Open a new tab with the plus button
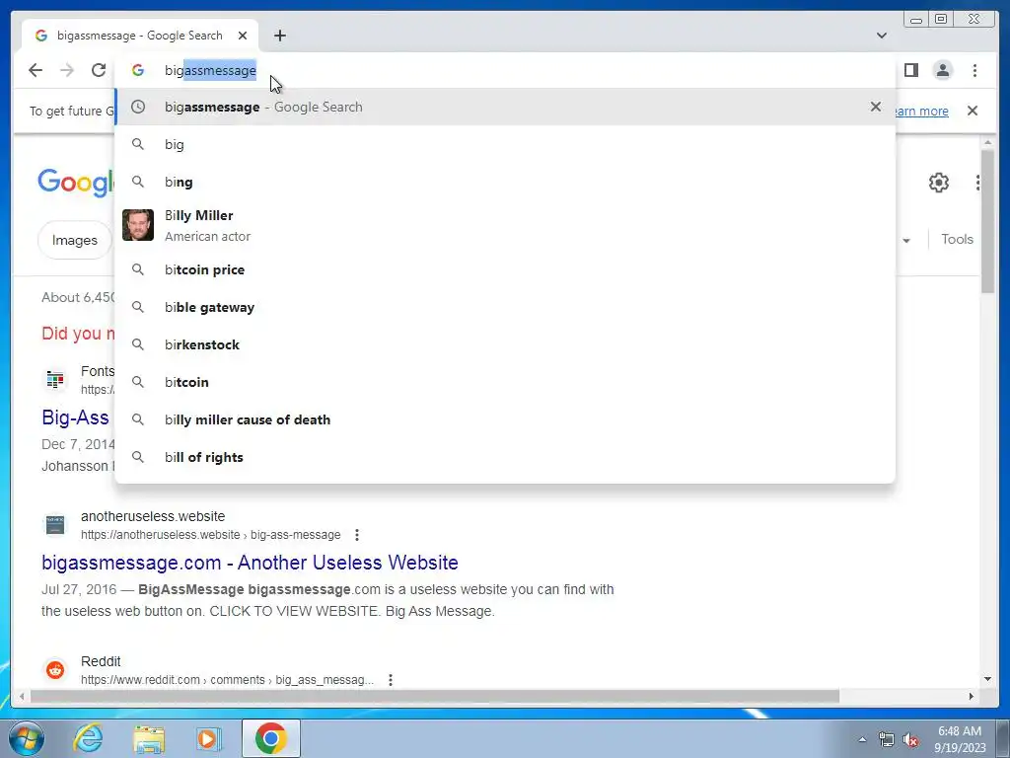 279,36
